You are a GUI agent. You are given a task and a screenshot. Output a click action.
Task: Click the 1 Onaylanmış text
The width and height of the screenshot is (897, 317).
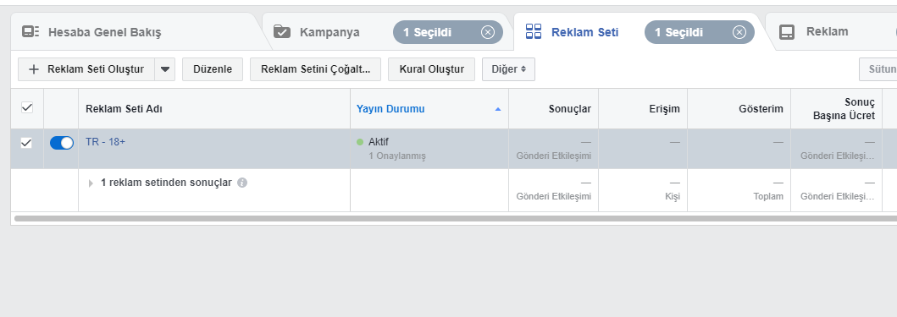pyautogui.click(x=397, y=156)
